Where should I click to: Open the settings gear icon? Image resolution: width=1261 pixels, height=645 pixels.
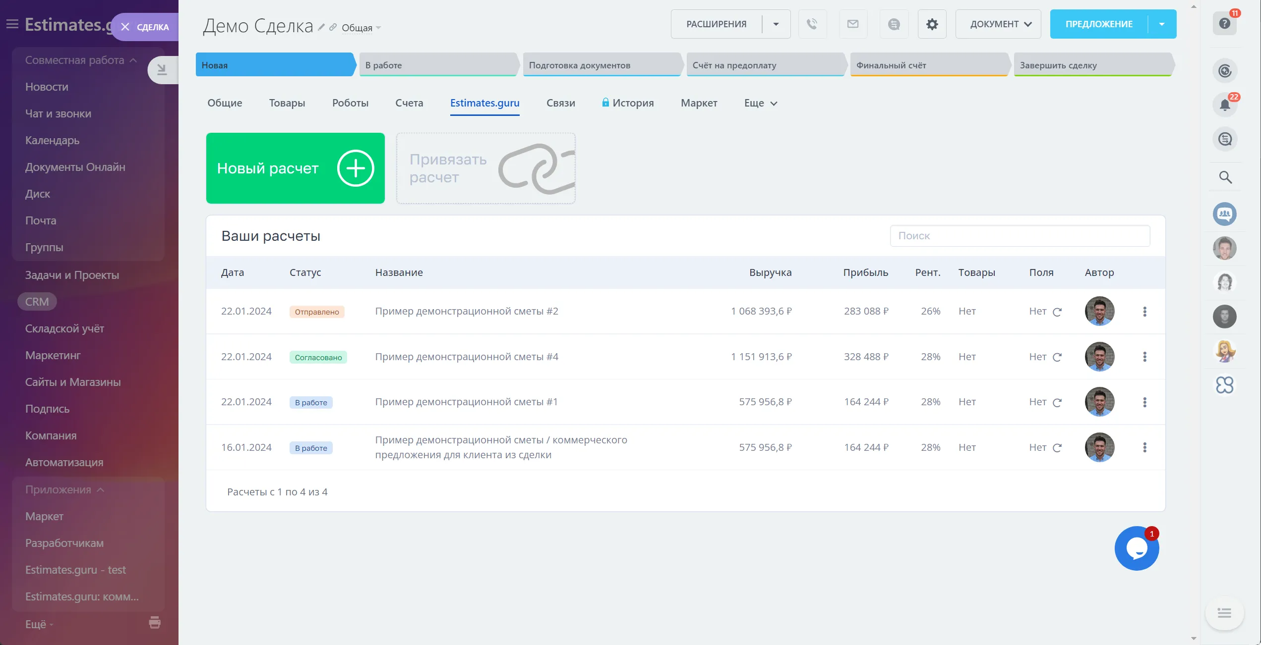pyautogui.click(x=932, y=24)
